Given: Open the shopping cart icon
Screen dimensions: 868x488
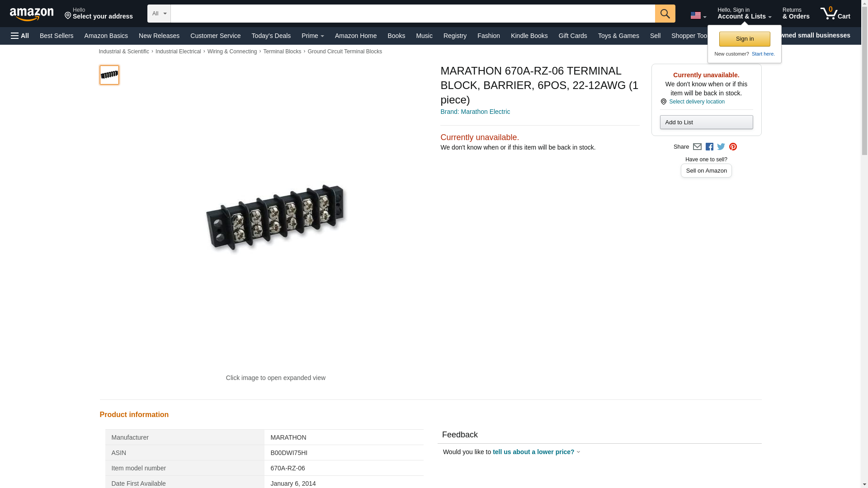Looking at the screenshot, I should coord(835,13).
